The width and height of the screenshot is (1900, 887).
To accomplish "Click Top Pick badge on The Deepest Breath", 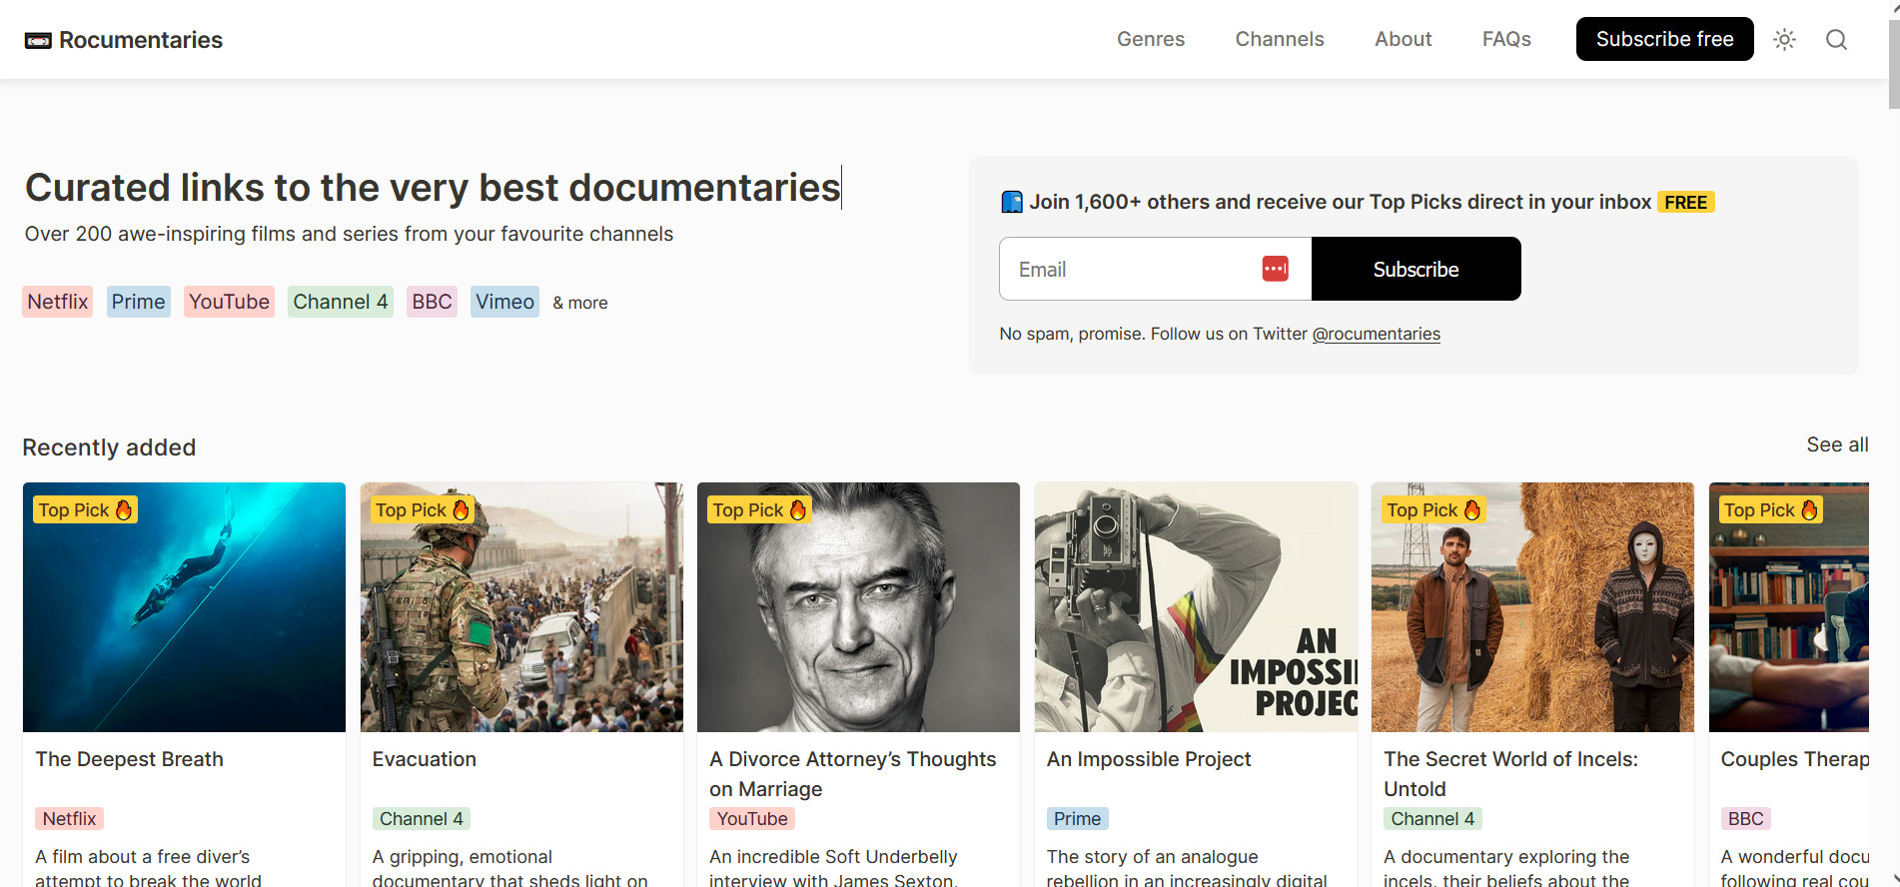I will click(85, 509).
